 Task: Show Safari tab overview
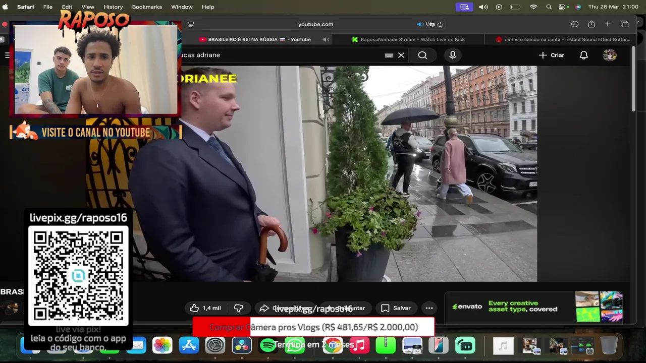pos(624,24)
